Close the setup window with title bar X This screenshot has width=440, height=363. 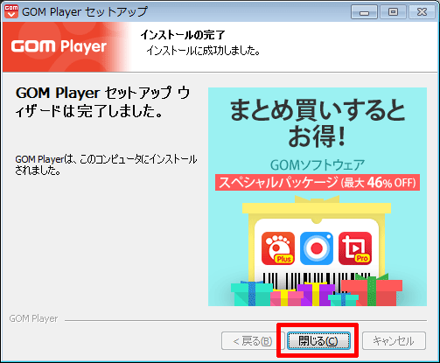422,12
